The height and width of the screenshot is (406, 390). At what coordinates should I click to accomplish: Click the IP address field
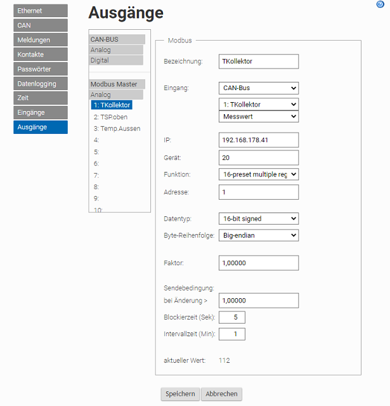tap(259, 140)
